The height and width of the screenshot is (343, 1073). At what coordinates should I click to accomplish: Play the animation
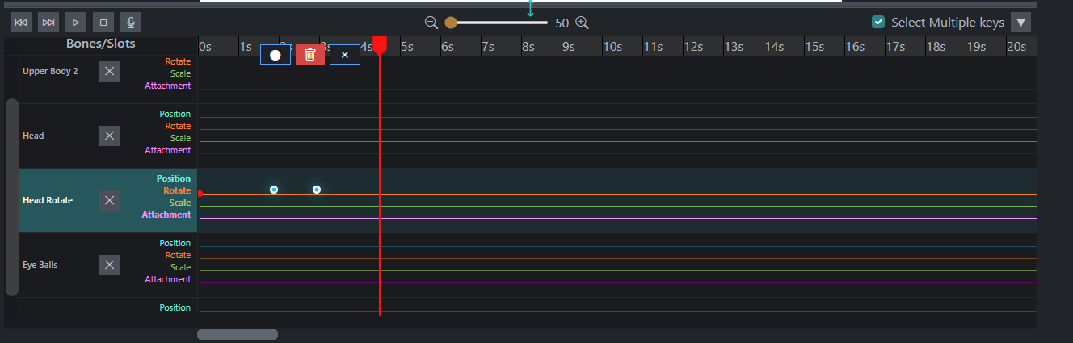point(76,23)
